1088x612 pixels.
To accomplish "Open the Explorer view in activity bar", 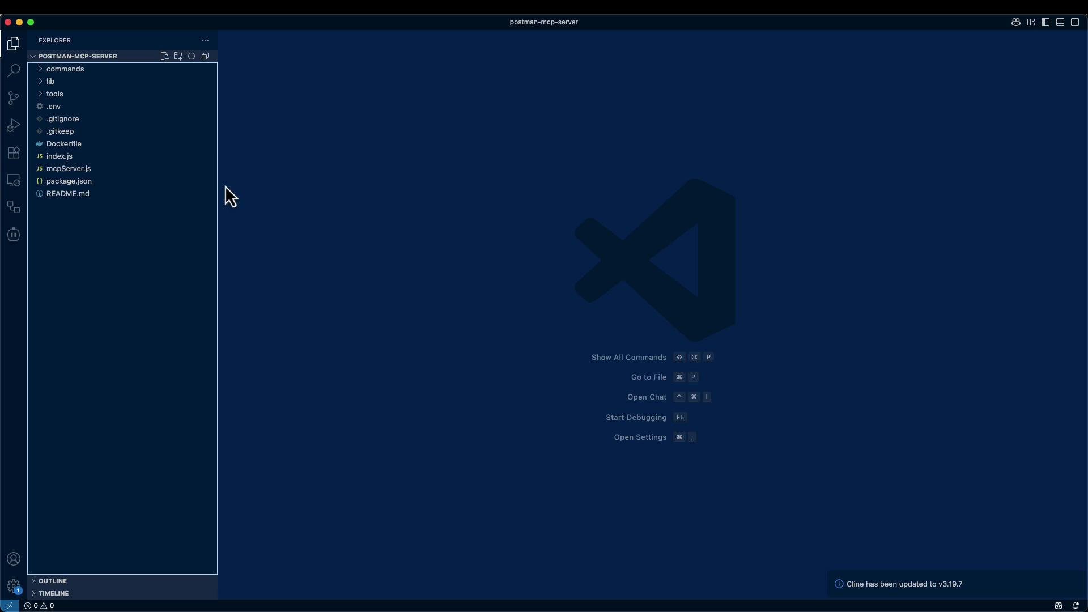I will pyautogui.click(x=14, y=44).
